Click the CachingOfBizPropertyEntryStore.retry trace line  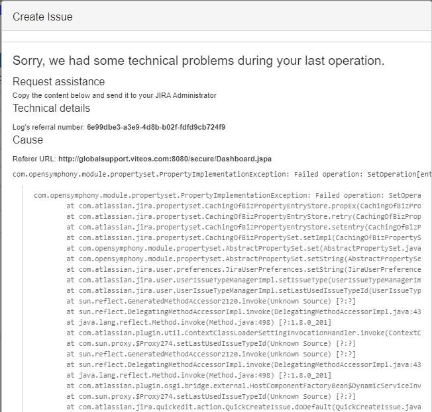click(x=244, y=217)
